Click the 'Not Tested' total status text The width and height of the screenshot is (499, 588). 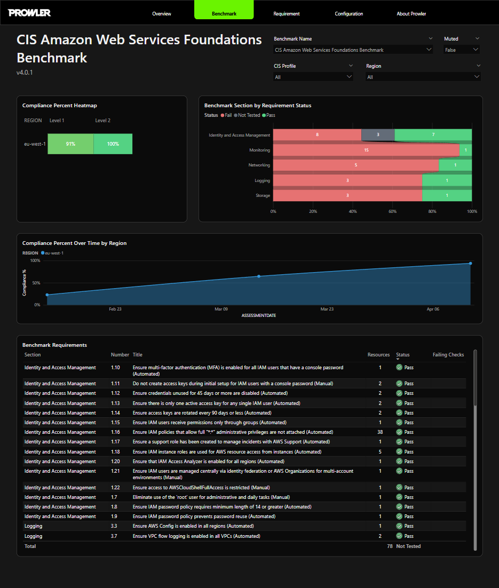click(x=408, y=546)
